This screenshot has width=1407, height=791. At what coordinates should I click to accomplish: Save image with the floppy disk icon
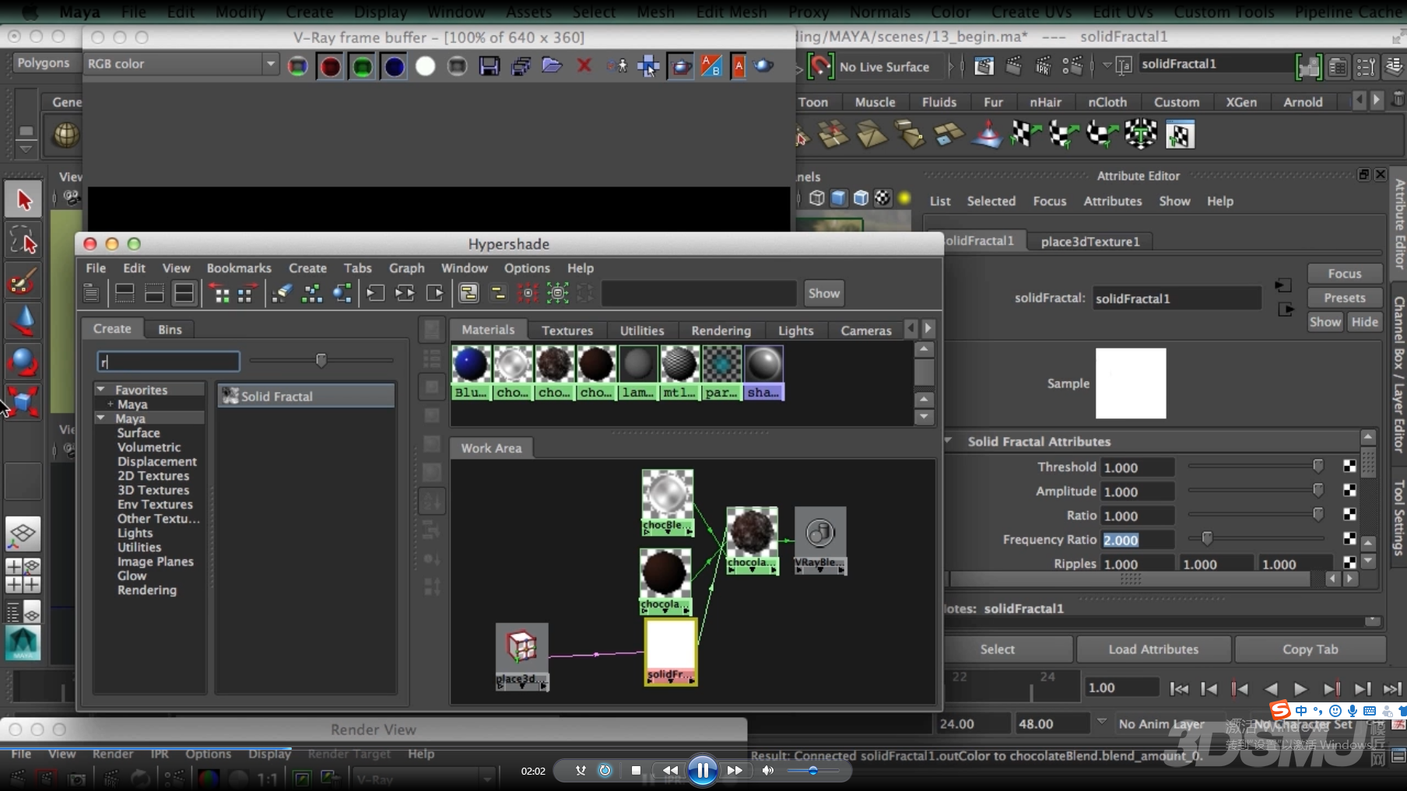489,67
